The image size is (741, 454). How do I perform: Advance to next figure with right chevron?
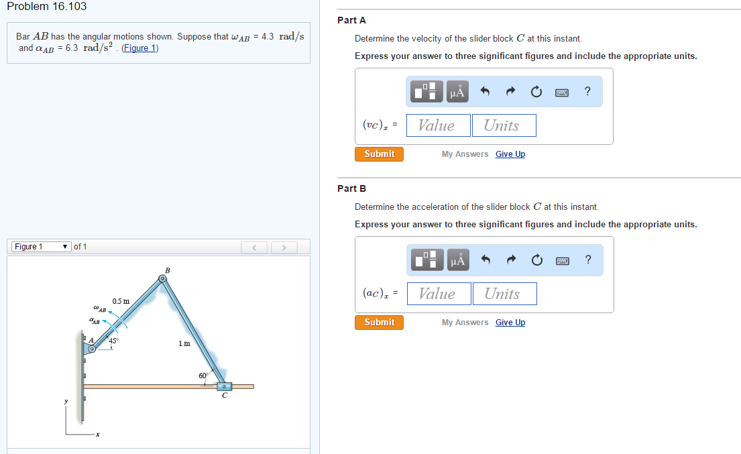(x=284, y=247)
